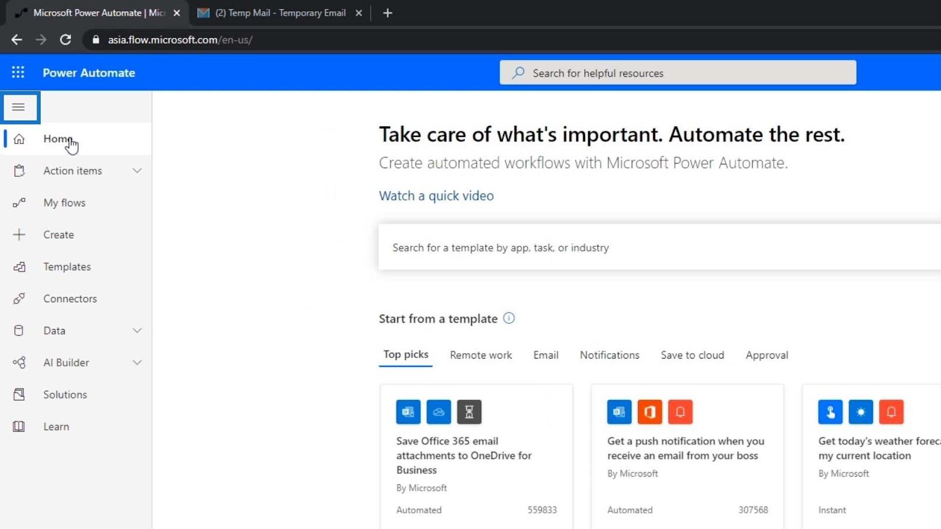Viewport: 941px width, 529px height.
Task: Open the Watch a quick video link
Action: (x=436, y=196)
